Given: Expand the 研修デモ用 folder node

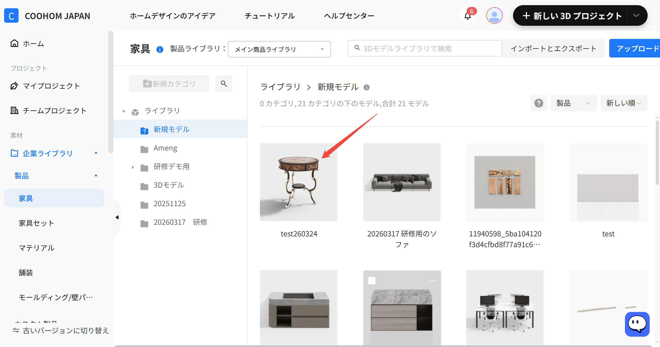Looking at the screenshot, I should pos(133,167).
